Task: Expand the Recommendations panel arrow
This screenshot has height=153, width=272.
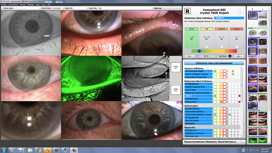Action: pos(243,142)
